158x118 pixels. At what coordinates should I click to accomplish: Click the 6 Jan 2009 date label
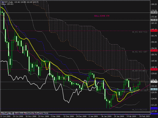93,116
